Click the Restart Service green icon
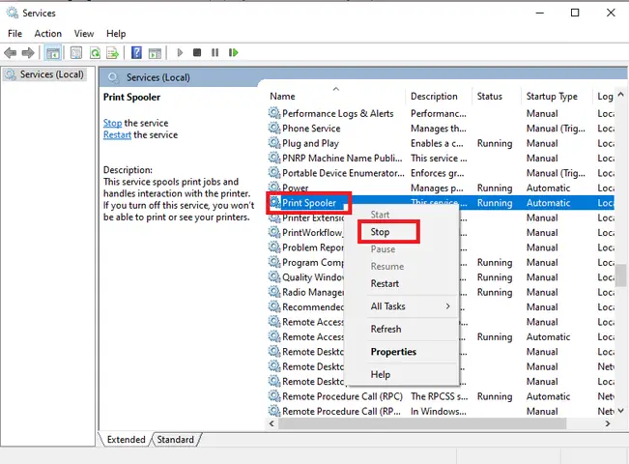The width and height of the screenshot is (629, 464). click(x=233, y=52)
